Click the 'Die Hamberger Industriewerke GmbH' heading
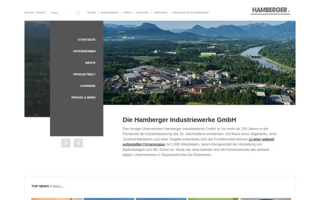Image resolution: width=320 pixels, height=200 pixels. 179,120
